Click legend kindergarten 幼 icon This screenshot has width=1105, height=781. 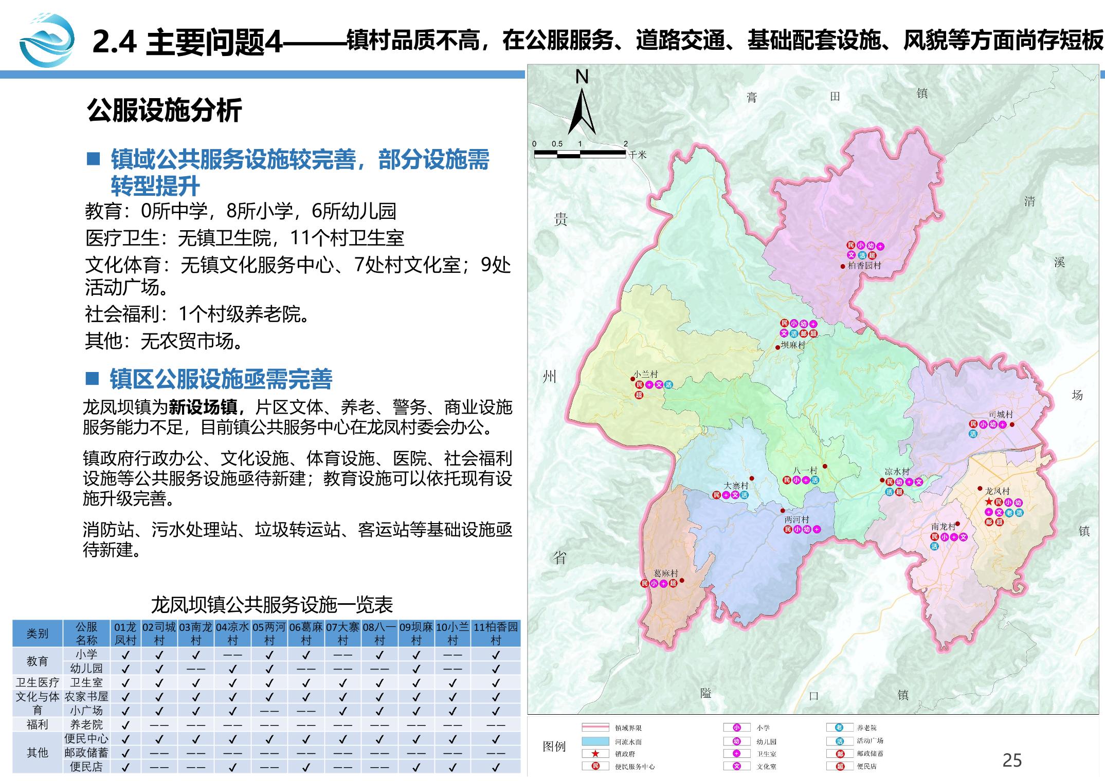[736, 741]
